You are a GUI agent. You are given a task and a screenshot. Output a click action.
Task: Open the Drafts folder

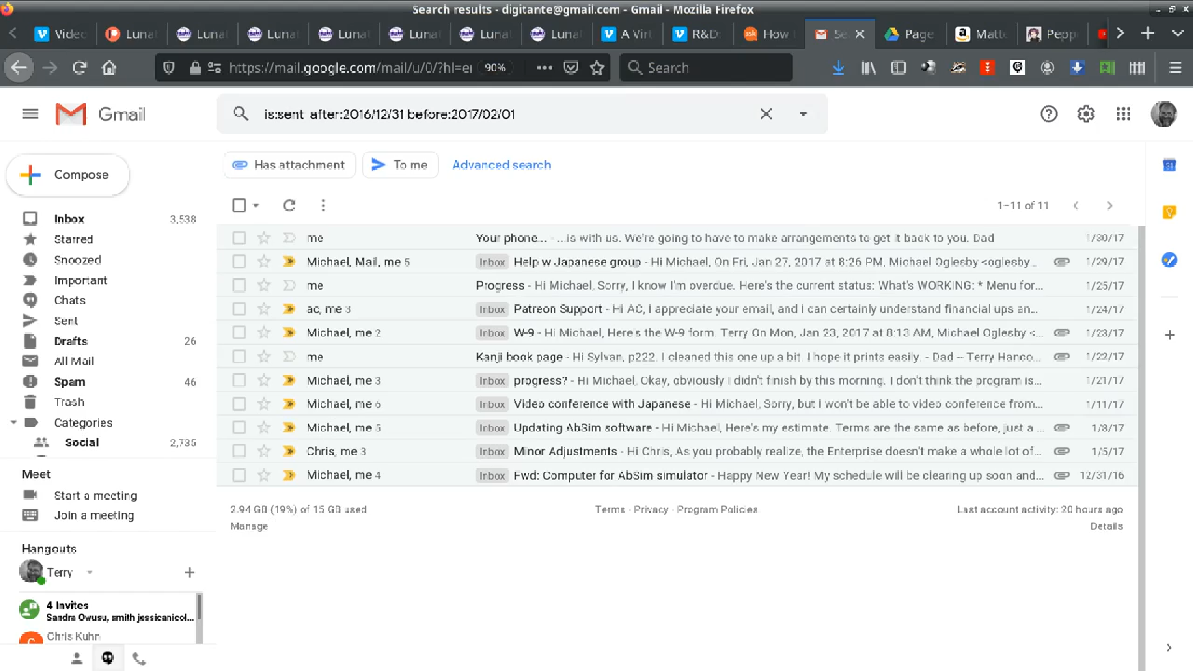[x=70, y=341]
